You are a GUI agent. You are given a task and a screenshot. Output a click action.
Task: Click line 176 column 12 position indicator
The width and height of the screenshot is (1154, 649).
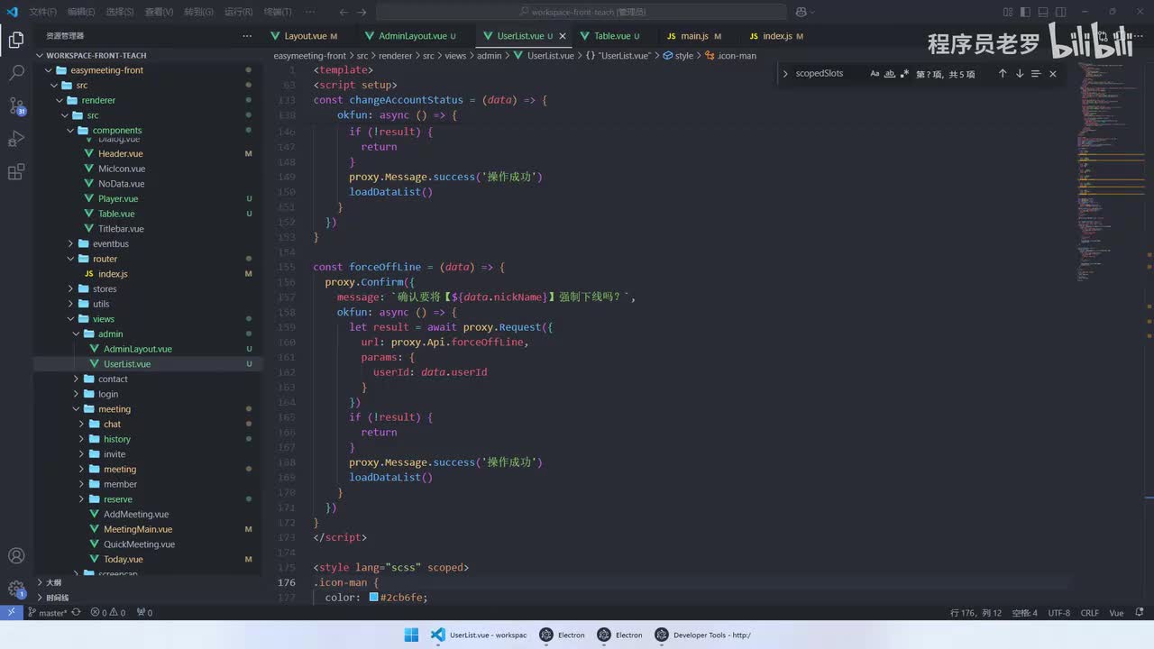click(976, 613)
